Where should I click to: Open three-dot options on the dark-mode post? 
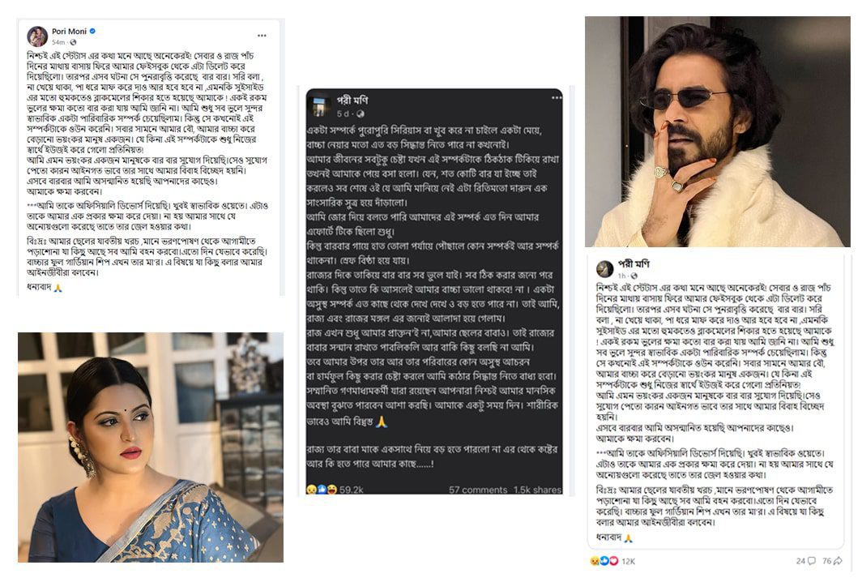click(x=557, y=98)
